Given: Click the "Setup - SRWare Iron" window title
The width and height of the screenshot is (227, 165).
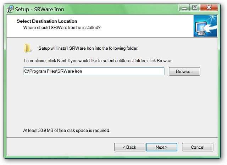Looking at the screenshot, I should pos(34,9).
